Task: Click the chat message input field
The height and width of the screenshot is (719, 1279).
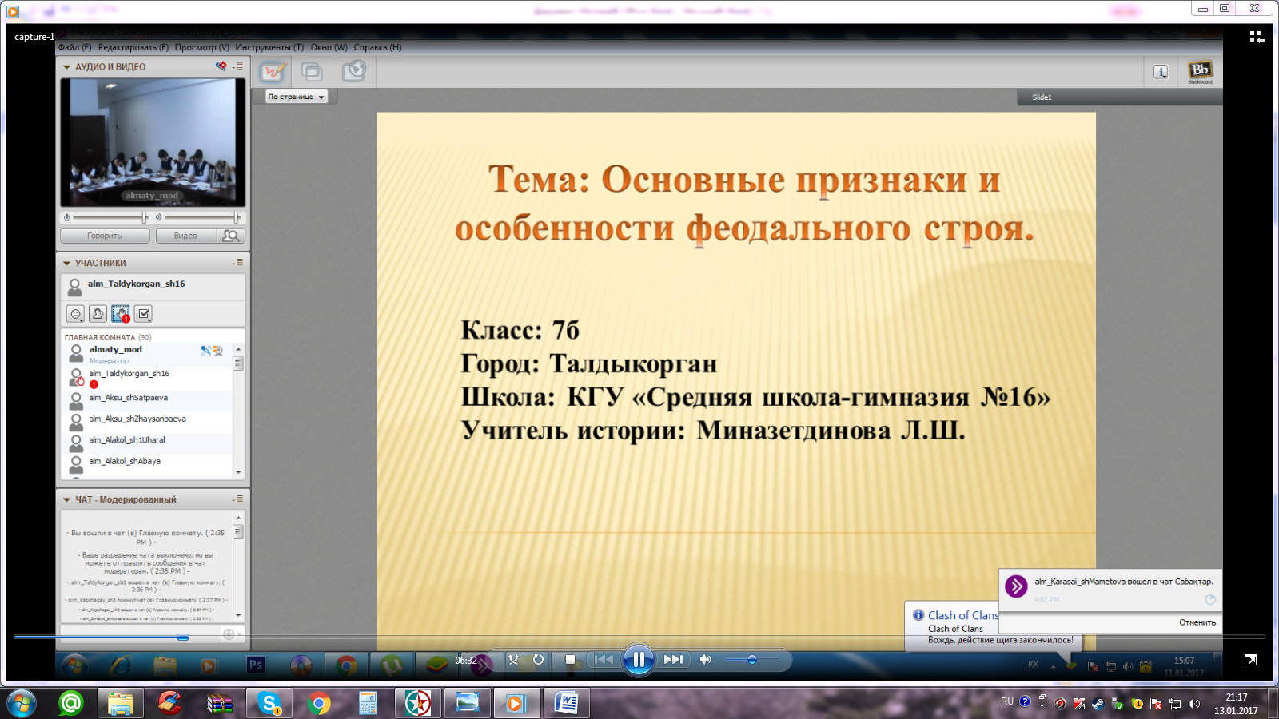Action: (x=141, y=634)
